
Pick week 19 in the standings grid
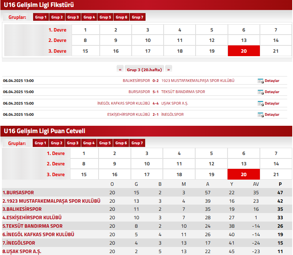click(211, 174)
